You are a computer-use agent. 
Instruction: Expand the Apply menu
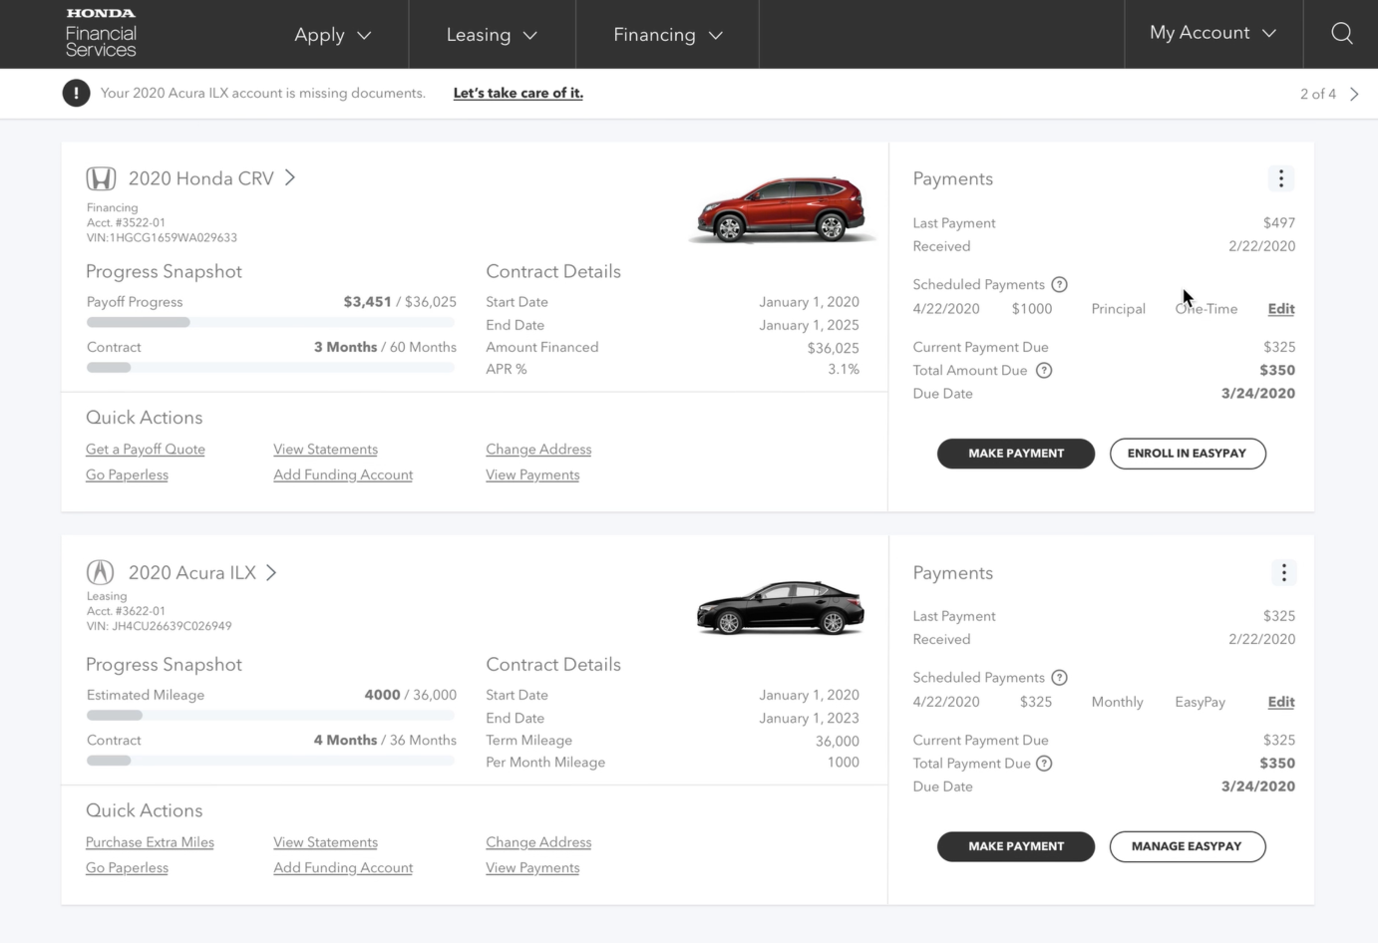pyautogui.click(x=333, y=35)
